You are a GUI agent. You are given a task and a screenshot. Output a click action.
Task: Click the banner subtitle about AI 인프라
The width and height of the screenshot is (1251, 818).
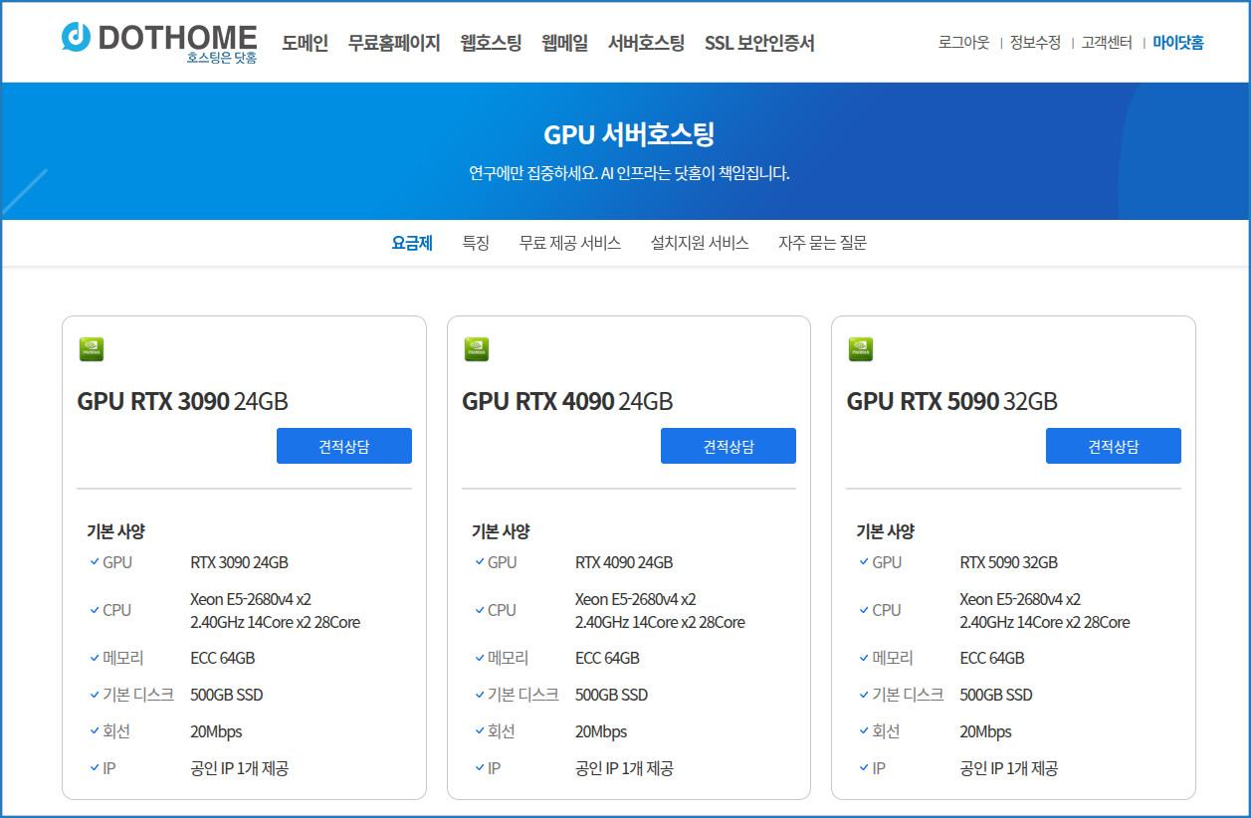(629, 173)
